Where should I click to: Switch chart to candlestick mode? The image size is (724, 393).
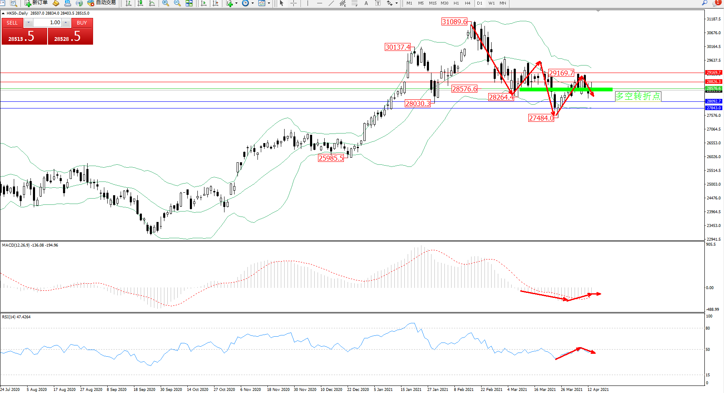(140, 3)
